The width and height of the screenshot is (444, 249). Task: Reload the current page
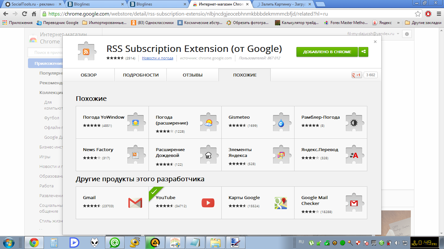point(24,14)
